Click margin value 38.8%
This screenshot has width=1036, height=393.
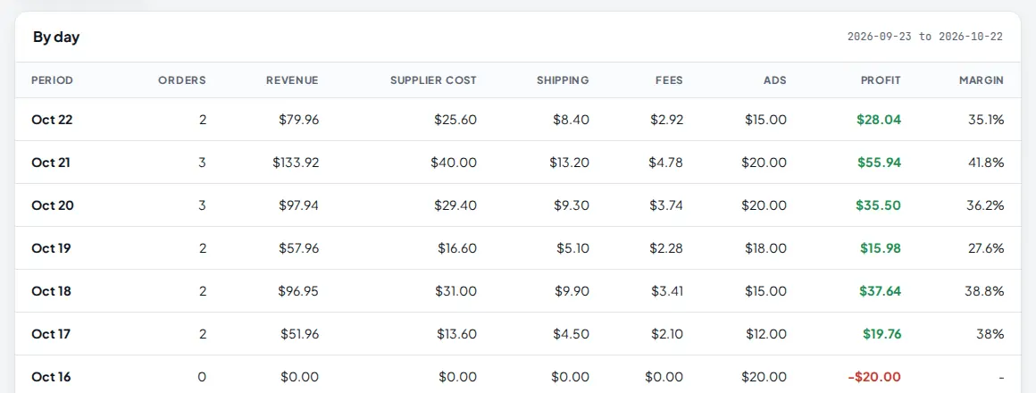986,291
